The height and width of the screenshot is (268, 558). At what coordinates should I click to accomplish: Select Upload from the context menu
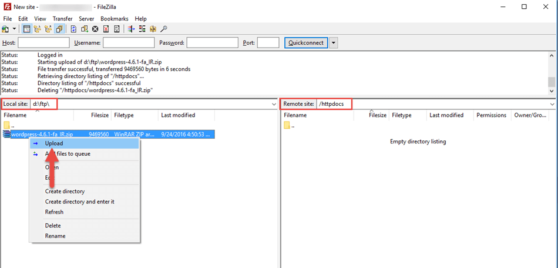[54, 143]
